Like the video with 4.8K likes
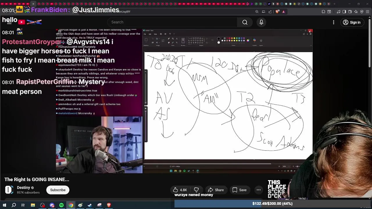The height and width of the screenshot is (209, 372). click(180, 190)
